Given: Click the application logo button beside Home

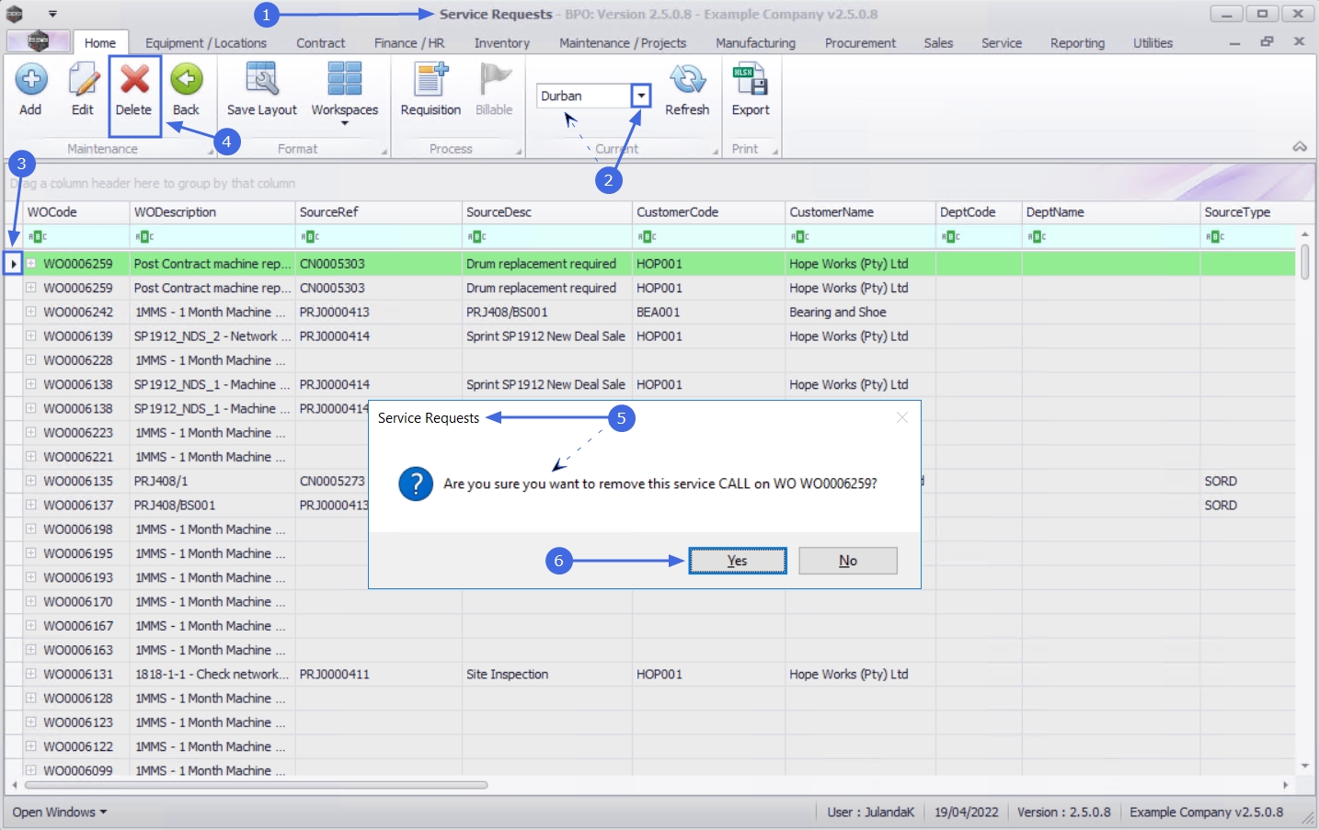Looking at the screenshot, I should tap(38, 41).
